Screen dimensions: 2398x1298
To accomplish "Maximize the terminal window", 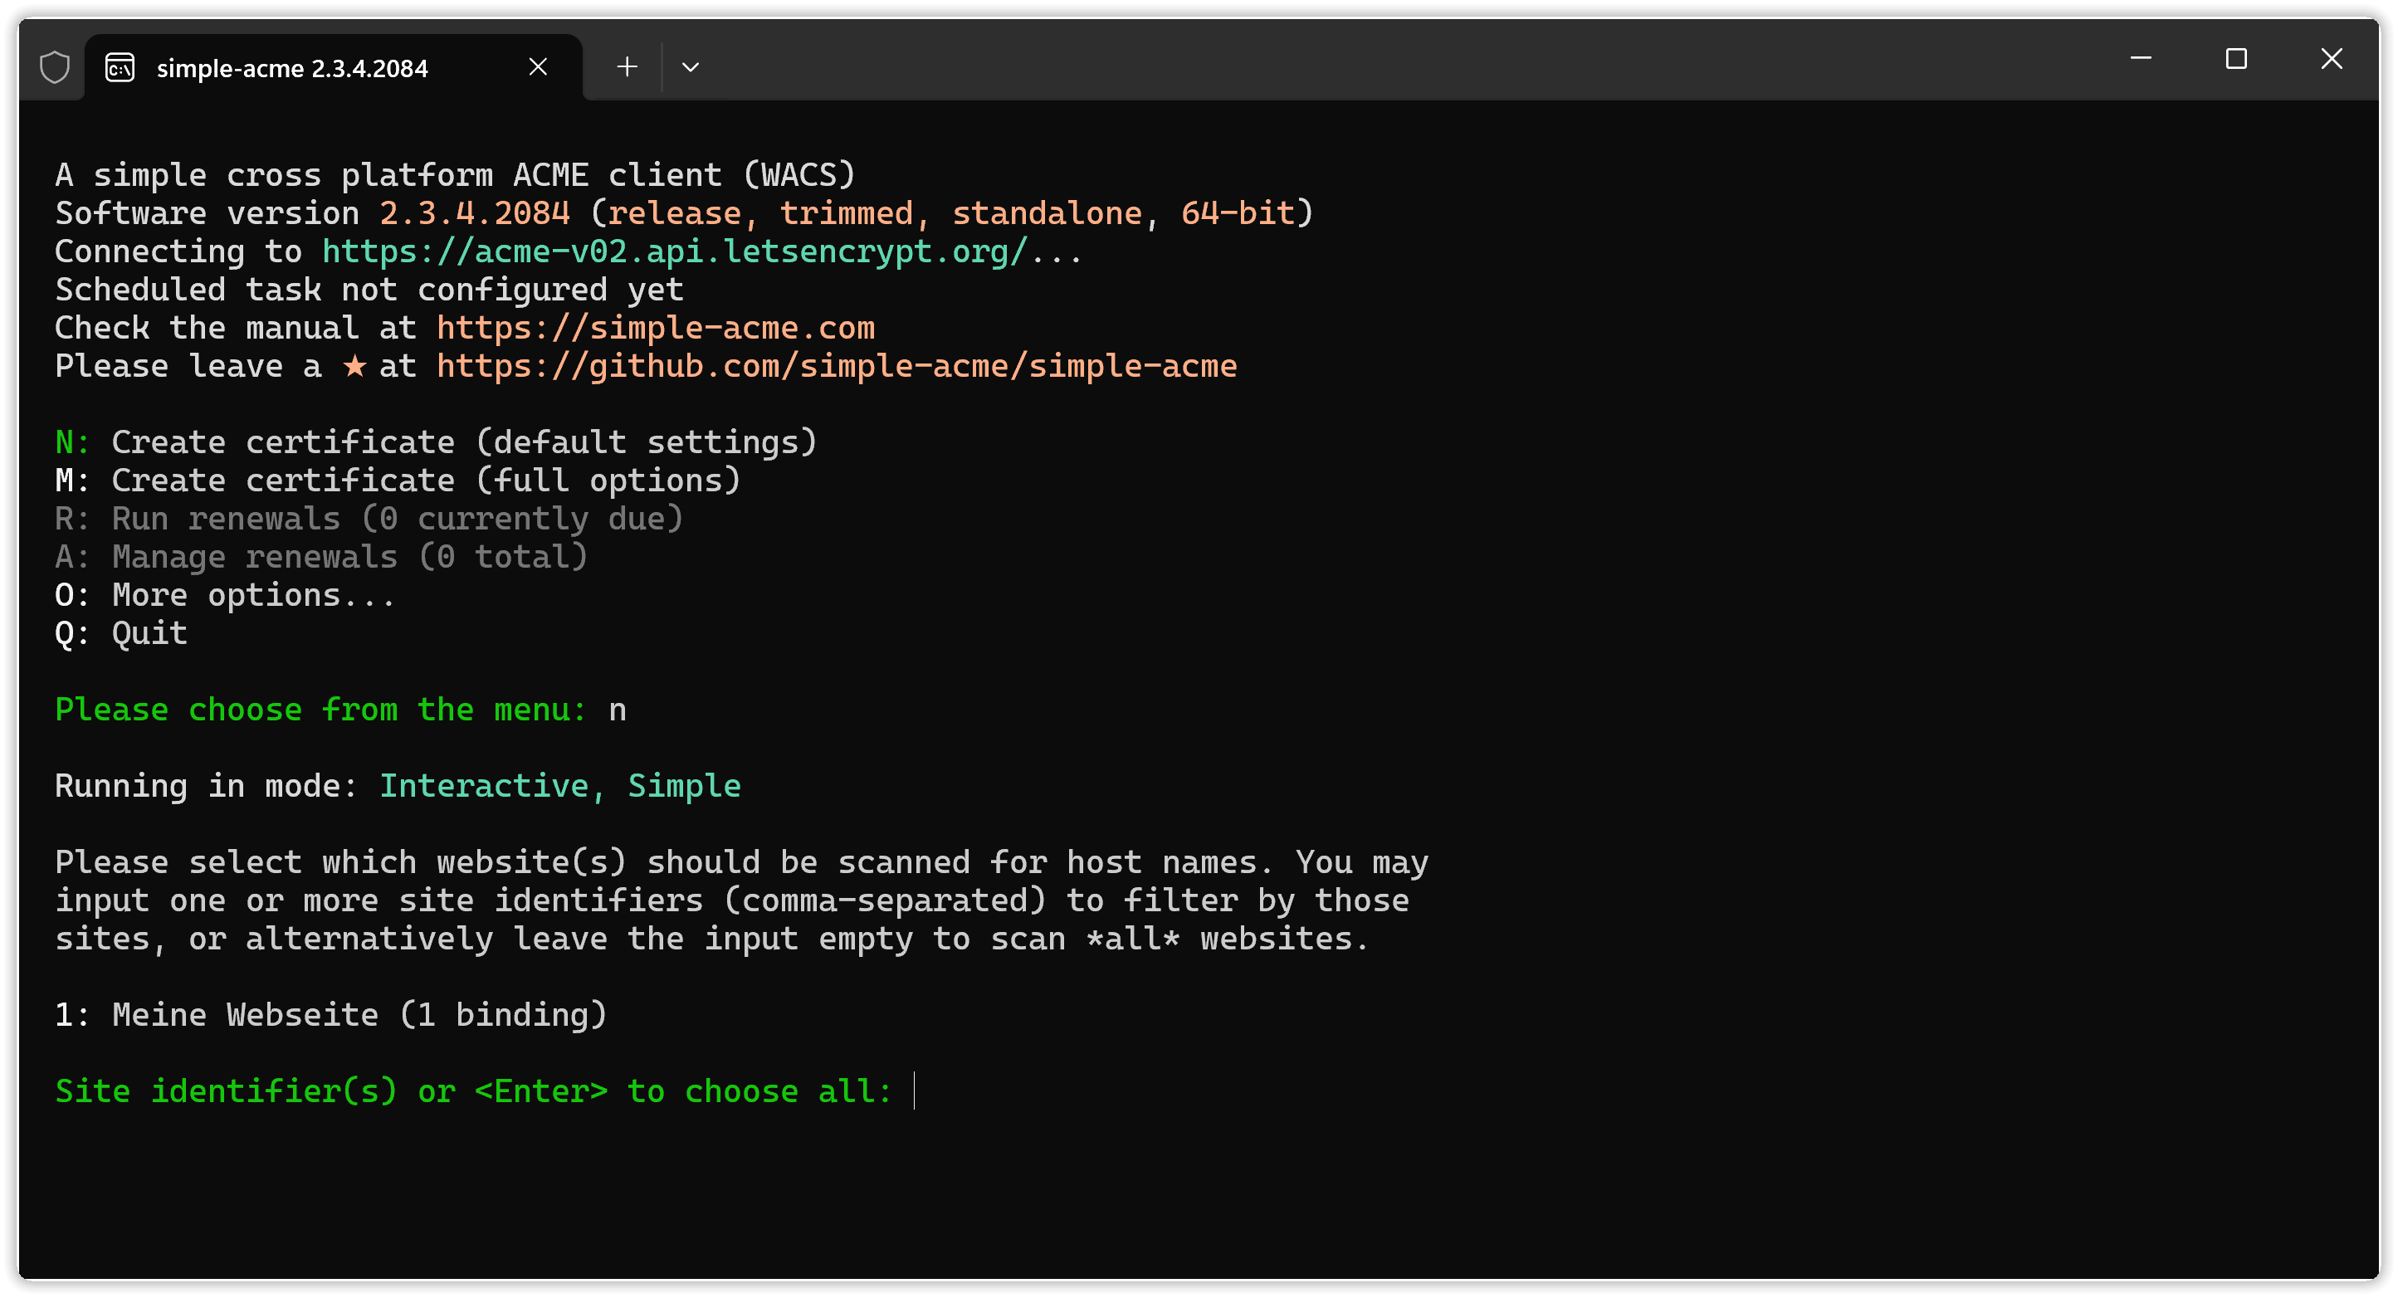I will [x=2236, y=59].
